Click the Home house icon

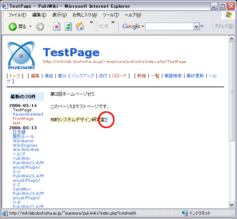[80, 27]
